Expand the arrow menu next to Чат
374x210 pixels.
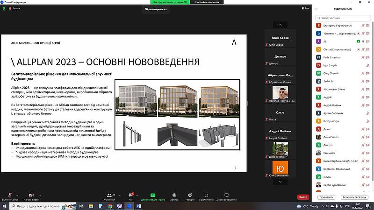[x=137, y=195]
